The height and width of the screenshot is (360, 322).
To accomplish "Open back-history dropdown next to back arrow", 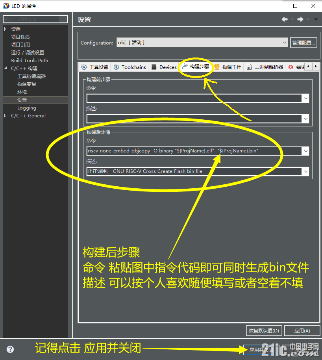I will click(292, 20).
